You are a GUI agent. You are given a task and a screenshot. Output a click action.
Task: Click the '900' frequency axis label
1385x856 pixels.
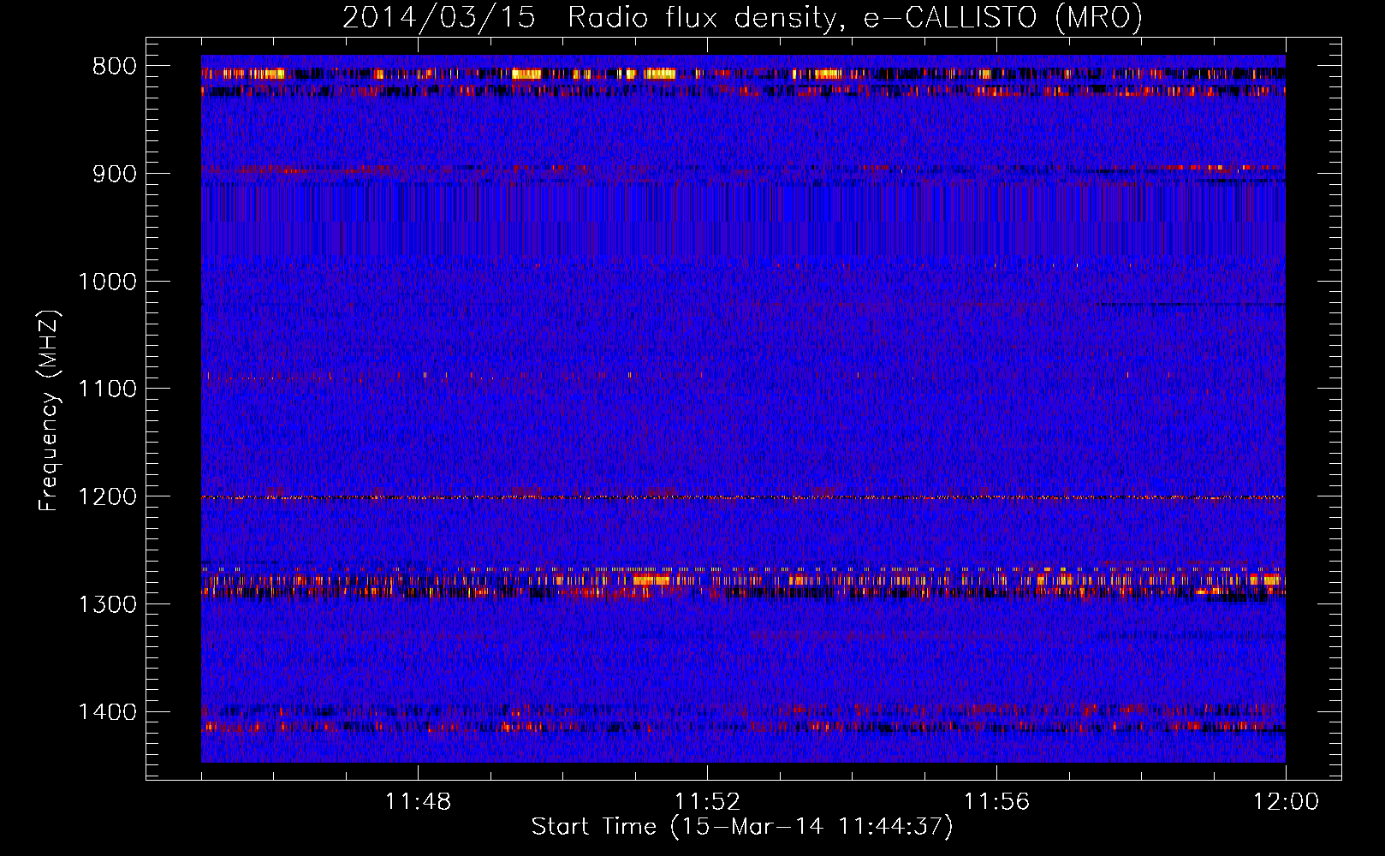coord(114,174)
